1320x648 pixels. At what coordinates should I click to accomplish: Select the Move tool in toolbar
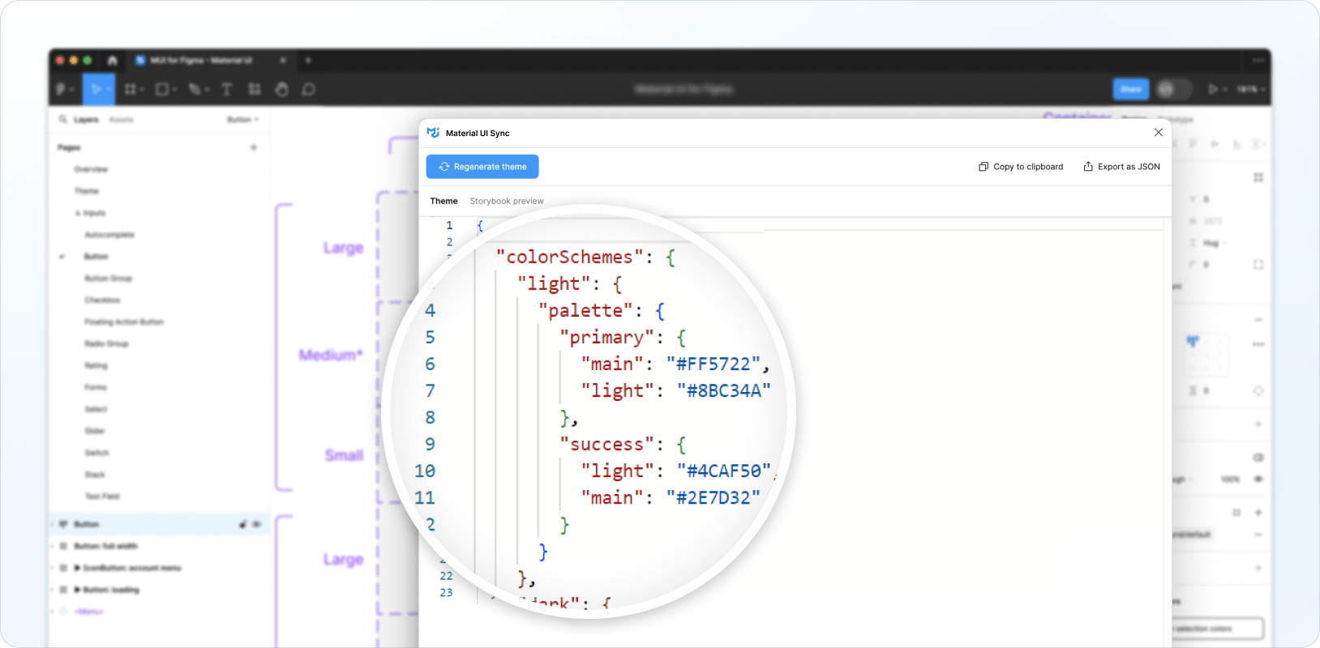[x=96, y=89]
